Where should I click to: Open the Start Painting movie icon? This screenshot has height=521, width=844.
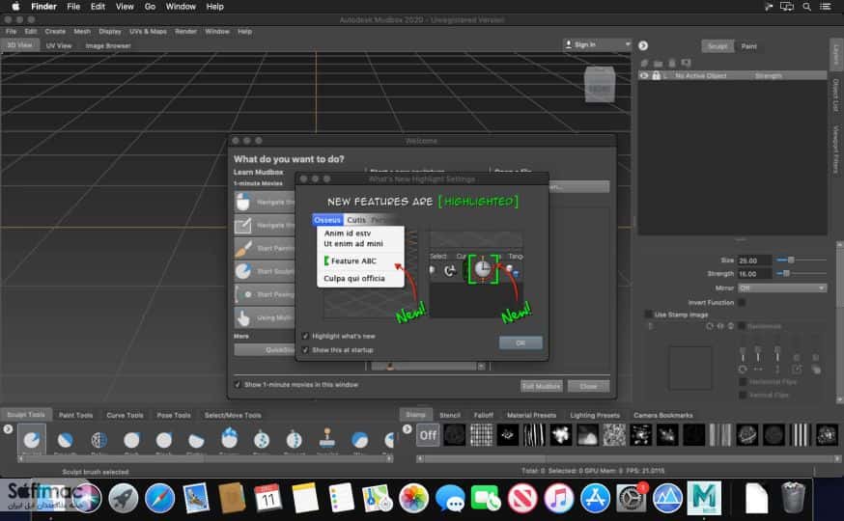[x=243, y=248]
